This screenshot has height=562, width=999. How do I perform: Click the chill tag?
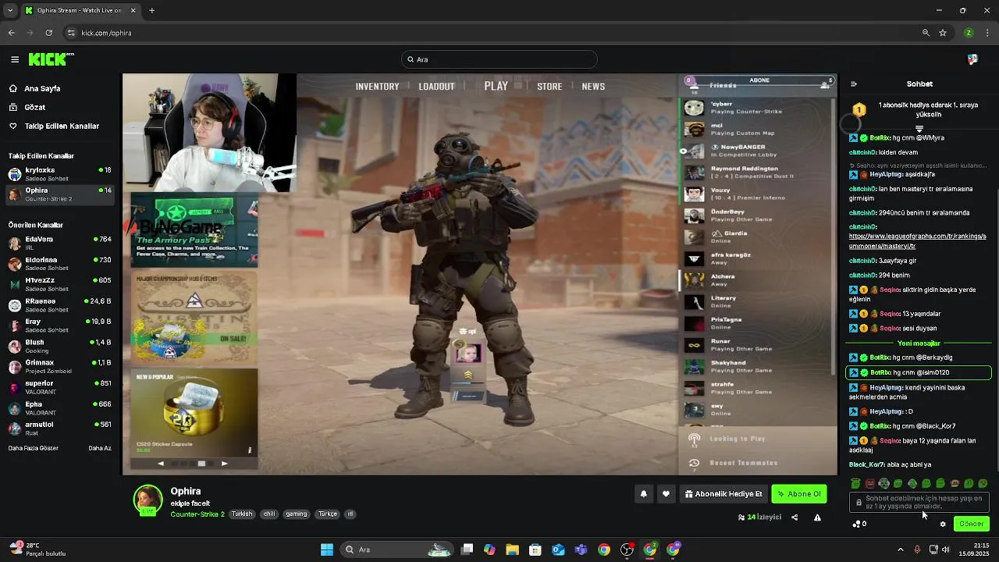pos(269,514)
